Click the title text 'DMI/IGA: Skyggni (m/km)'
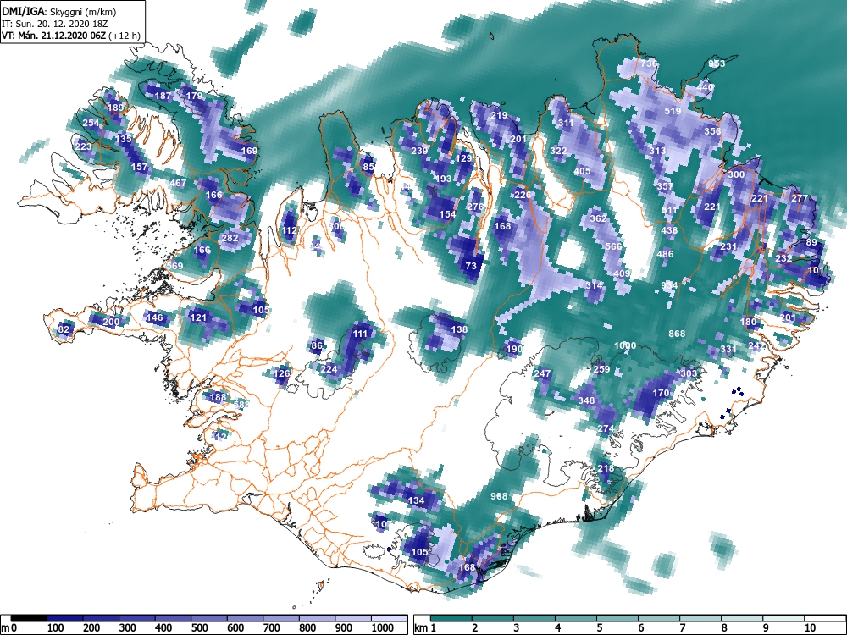 coord(59,12)
